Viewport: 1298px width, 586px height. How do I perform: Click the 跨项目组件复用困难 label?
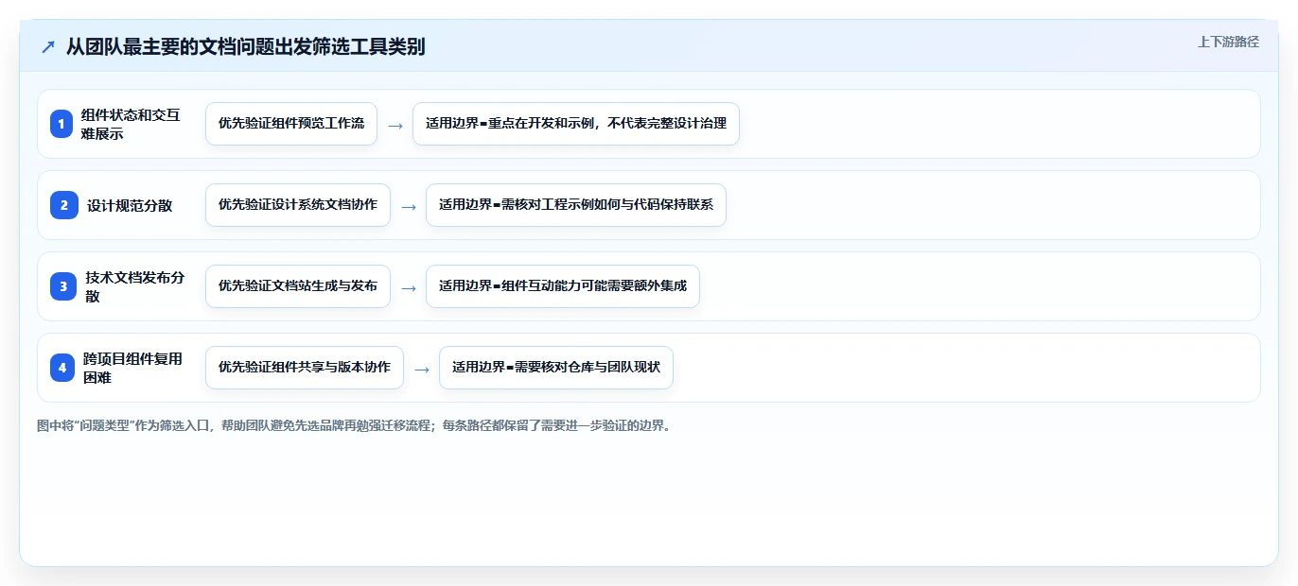(132, 368)
